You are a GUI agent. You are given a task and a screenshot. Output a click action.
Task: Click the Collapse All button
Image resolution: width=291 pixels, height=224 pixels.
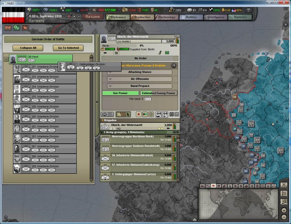(x=28, y=48)
